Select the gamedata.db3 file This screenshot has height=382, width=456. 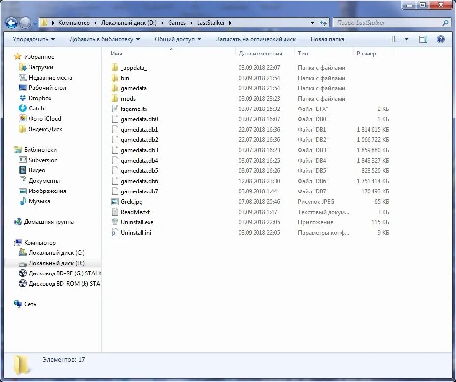coord(139,150)
